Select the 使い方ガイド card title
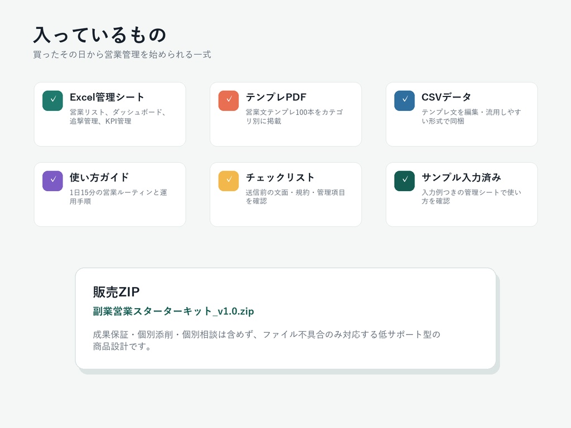 [x=99, y=177]
